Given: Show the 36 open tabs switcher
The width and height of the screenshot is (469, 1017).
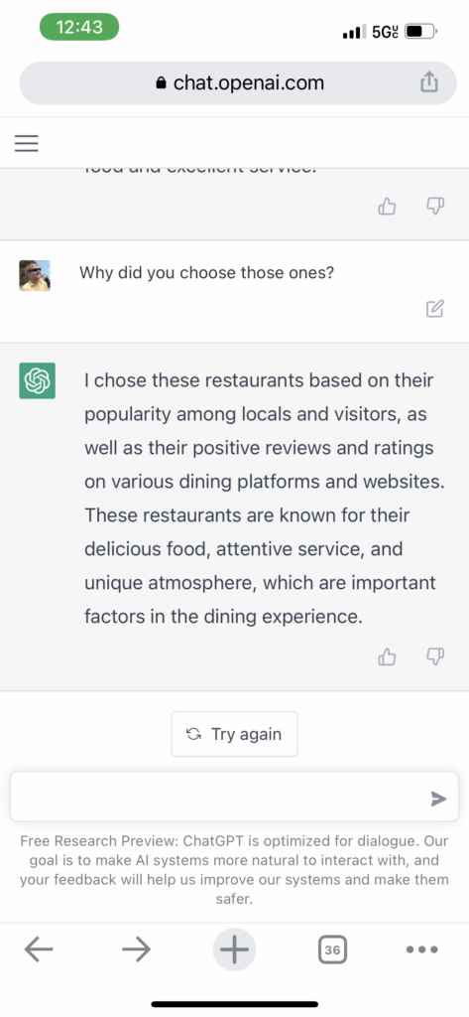Looking at the screenshot, I should pos(332,950).
